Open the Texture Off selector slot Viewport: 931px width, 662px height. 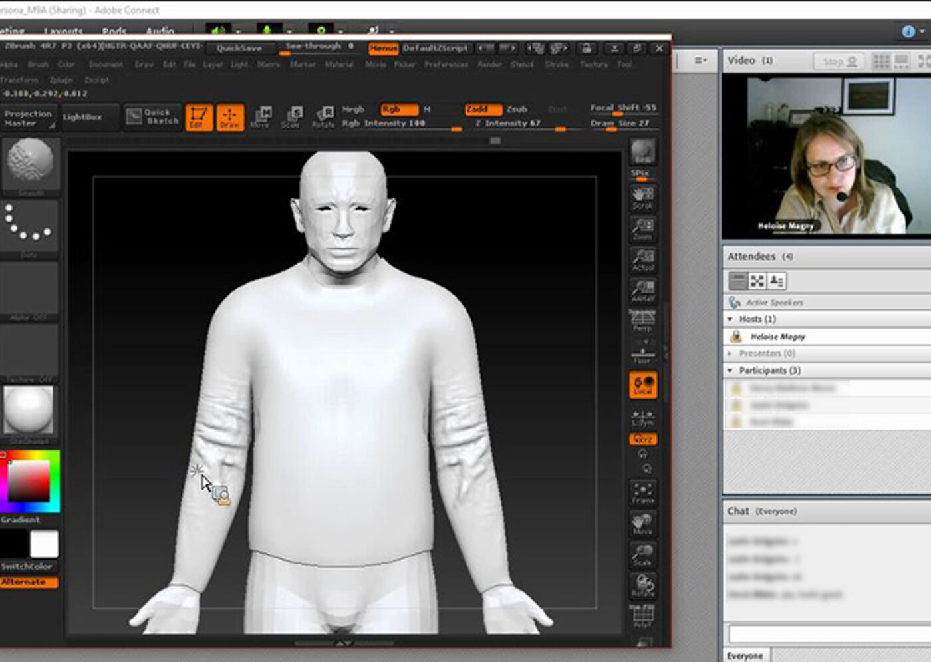click(29, 351)
